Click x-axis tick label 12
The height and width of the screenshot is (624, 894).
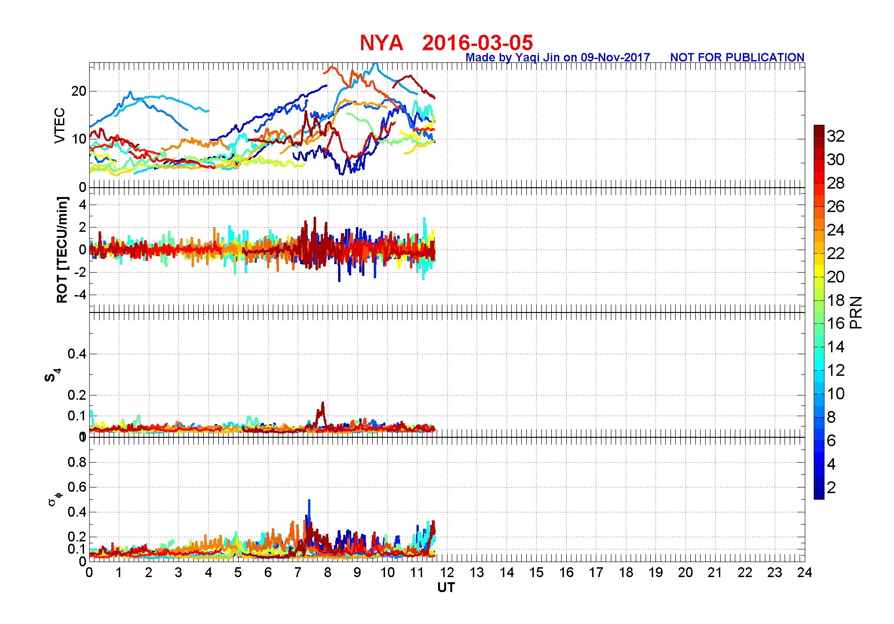[x=447, y=572]
